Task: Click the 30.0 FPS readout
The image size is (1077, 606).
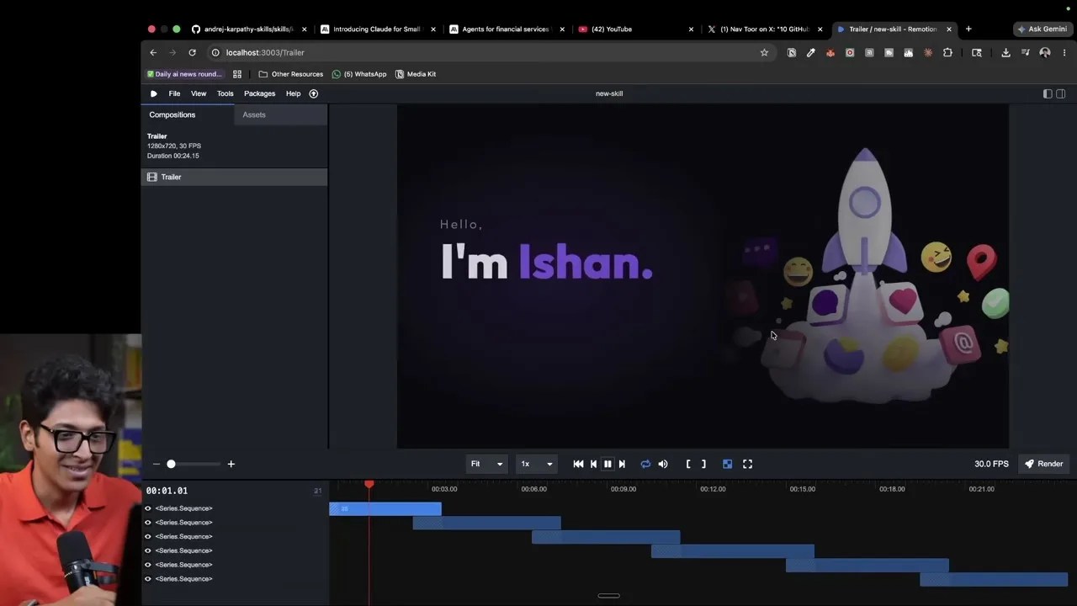Action: [x=991, y=464]
